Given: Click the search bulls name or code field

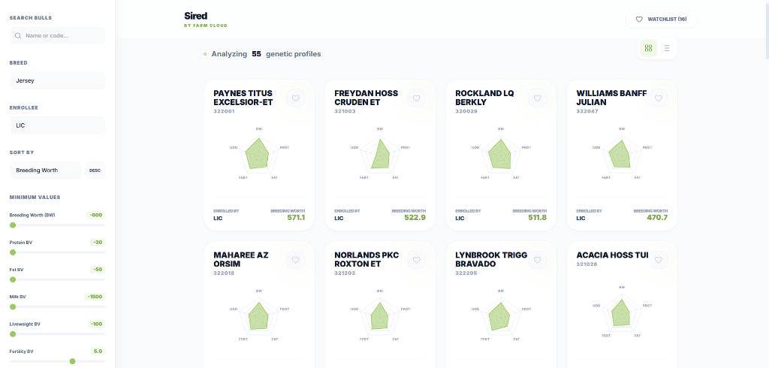Looking at the screenshot, I should click(60, 35).
